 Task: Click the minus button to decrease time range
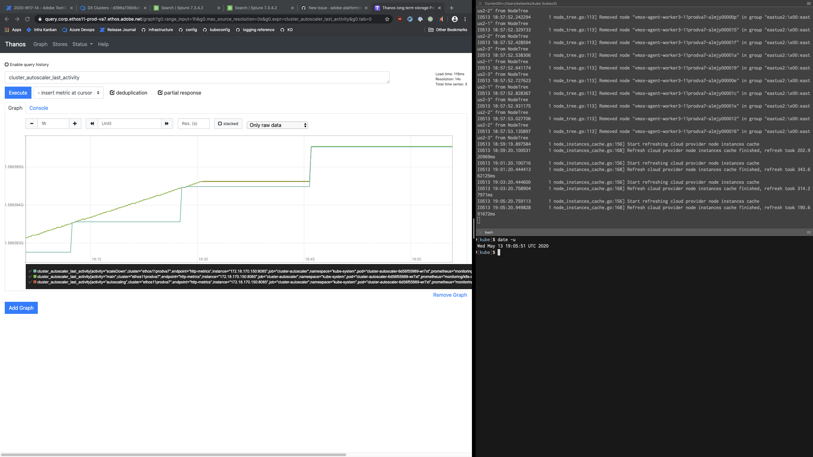[x=31, y=123]
